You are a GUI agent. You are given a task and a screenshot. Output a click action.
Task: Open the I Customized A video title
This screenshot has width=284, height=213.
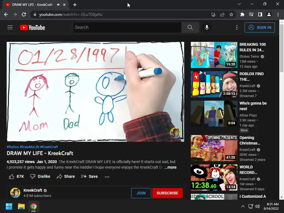253,196
